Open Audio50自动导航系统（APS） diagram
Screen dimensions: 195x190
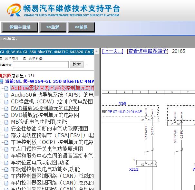coord(52,95)
